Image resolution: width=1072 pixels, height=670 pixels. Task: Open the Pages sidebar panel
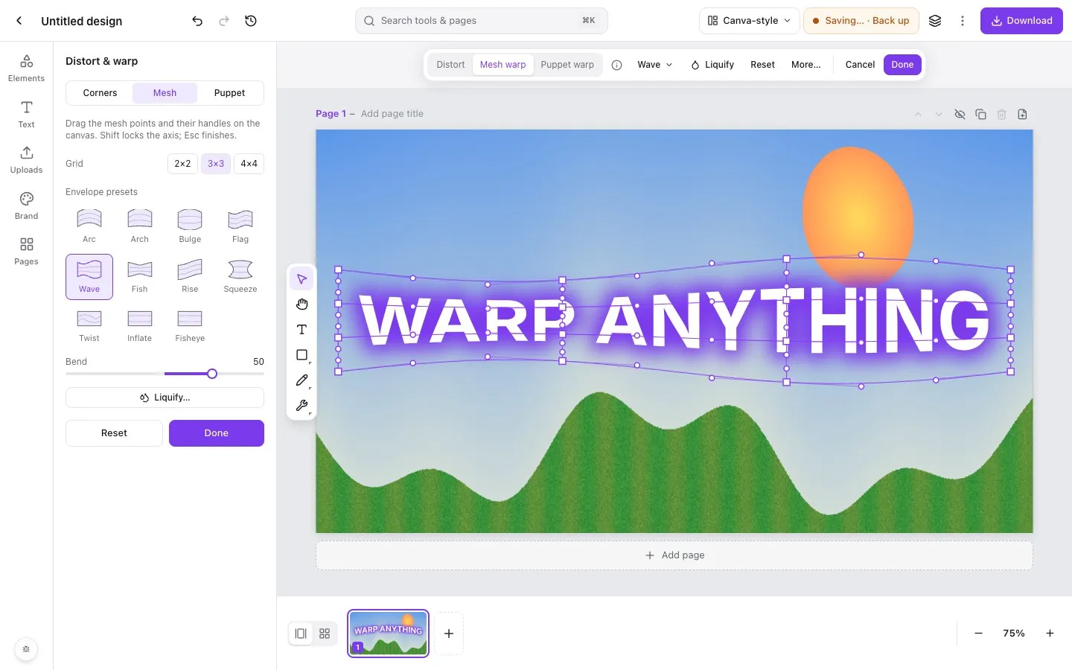tap(26, 251)
